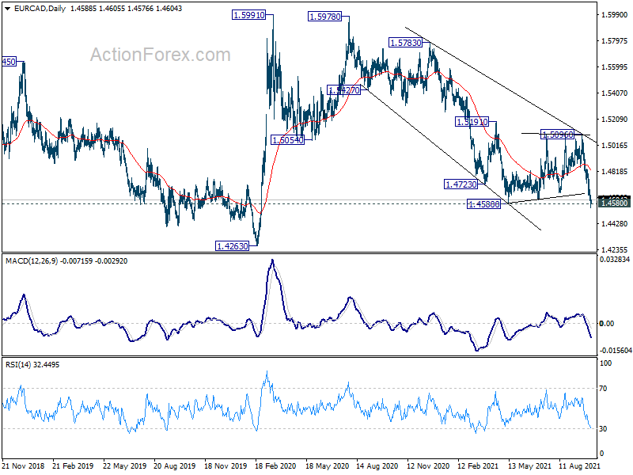Select the EURCAD,Daily chart title
The image size is (633, 475).
(x=40, y=9)
